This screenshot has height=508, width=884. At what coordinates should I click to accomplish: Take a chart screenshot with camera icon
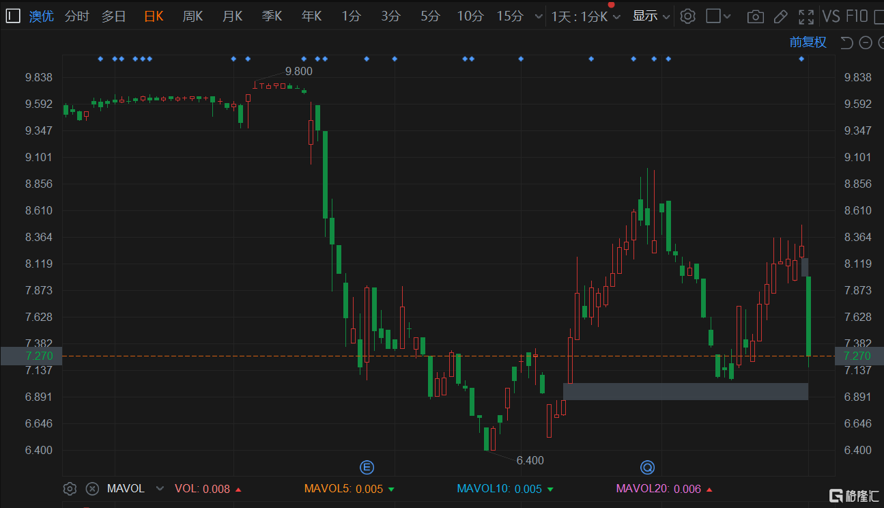(755, 16)
